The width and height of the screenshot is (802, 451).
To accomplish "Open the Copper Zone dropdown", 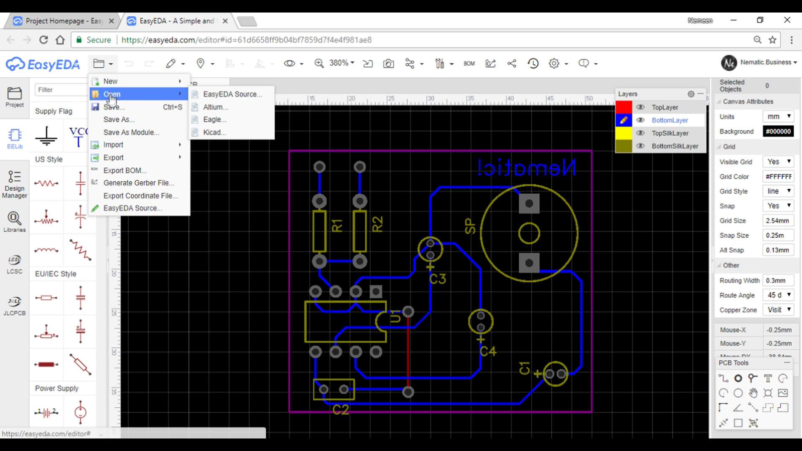I will 778,309.
